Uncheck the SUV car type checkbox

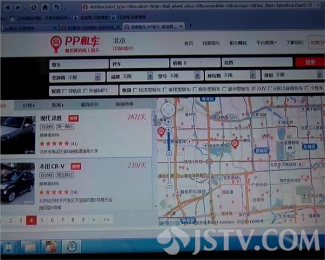pos(253,88)
